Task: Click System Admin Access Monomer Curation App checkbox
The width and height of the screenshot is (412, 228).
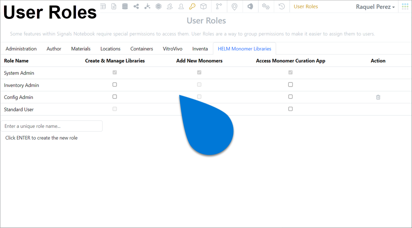Action: 290,73
